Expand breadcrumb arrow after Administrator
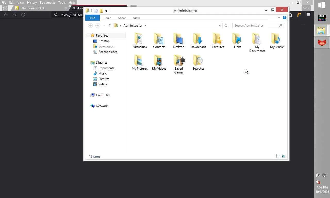 (x=145, y=26)
